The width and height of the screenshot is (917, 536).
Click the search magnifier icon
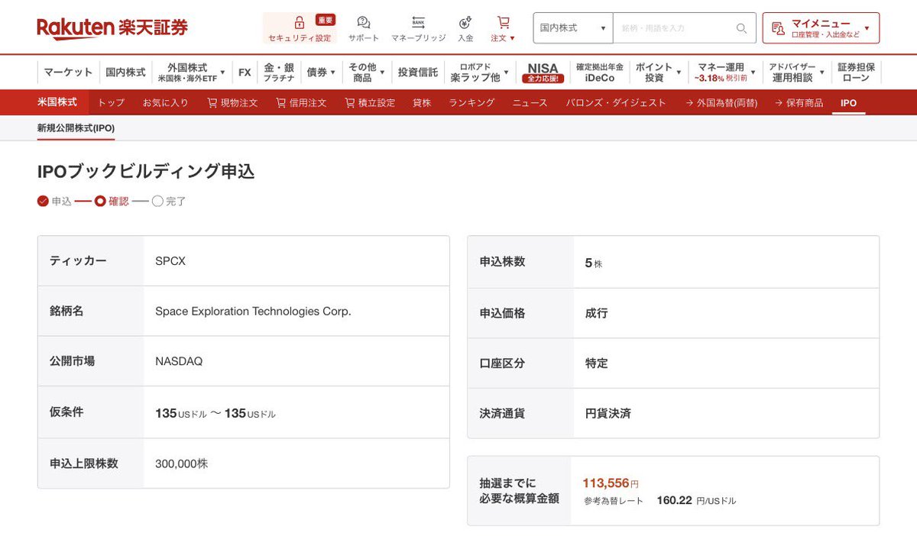[741, 28]
